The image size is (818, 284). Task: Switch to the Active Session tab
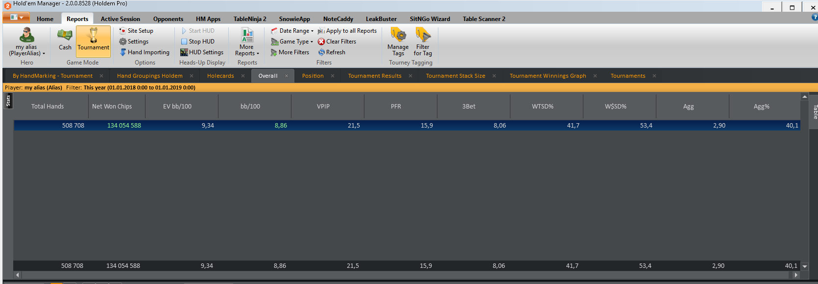[120, 19]
